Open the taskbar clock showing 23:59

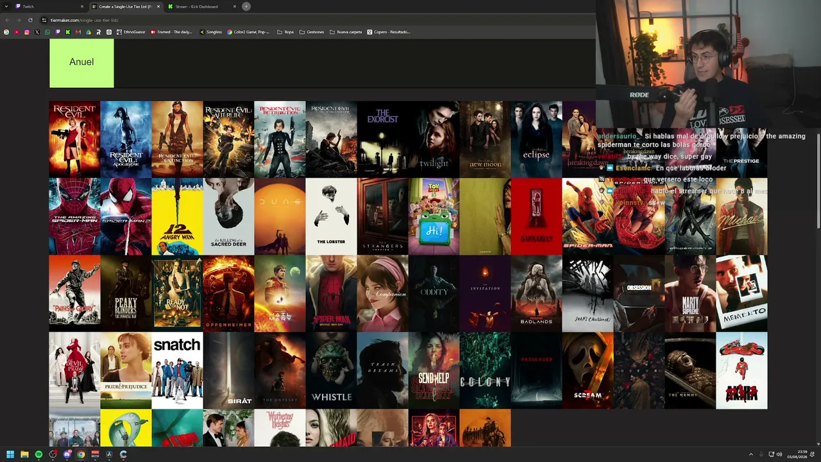point(799,454)
